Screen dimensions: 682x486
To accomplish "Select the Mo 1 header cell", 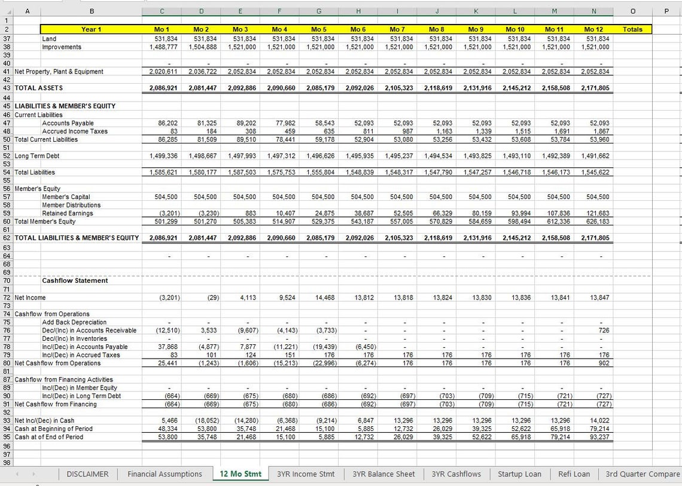I will click(x=162, y=29).
